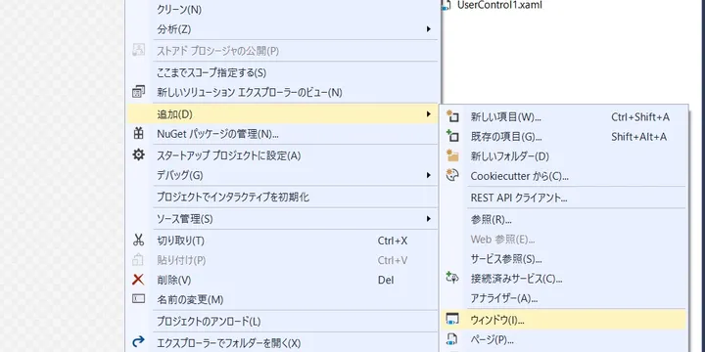Viewport: 705px width, 352px height.
Task: Choose プロジェクトでインタラクティブを初期化
Action: point(282,197)
